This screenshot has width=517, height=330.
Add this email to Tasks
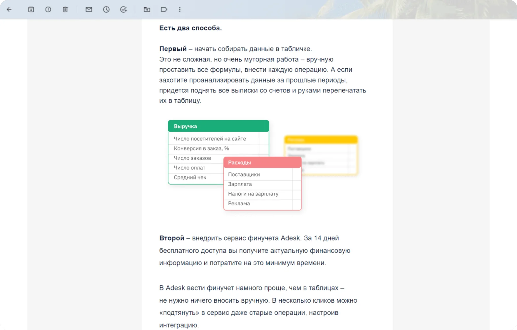(123, 10)
